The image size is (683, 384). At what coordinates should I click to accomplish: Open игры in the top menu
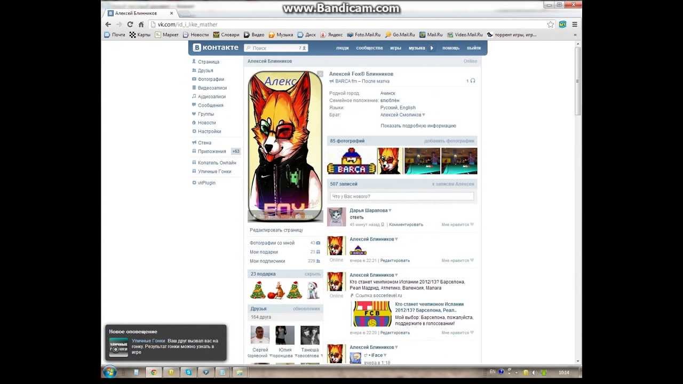[395, 48]
